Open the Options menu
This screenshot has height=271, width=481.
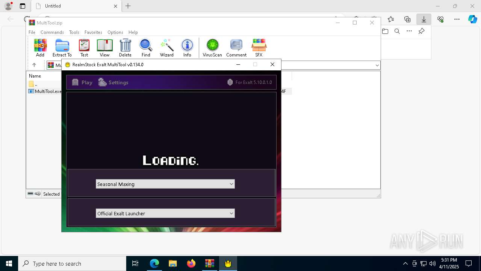115,32
